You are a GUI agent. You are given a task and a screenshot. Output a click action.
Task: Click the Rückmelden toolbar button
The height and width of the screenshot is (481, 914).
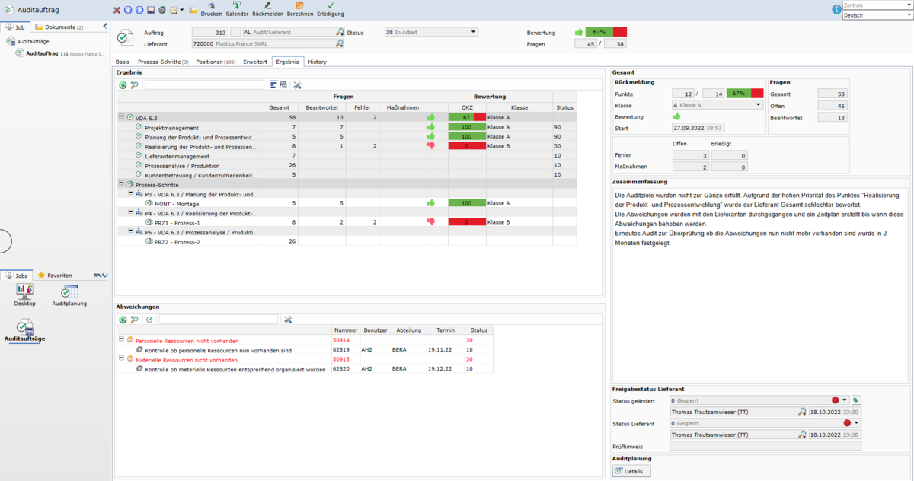pos(267,9)
